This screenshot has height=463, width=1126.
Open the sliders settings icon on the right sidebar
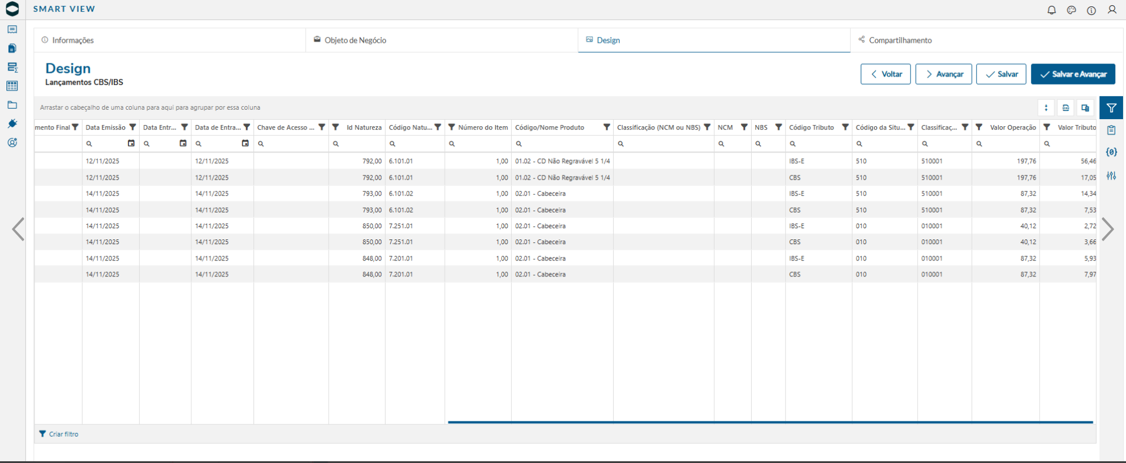(1111, 175)
